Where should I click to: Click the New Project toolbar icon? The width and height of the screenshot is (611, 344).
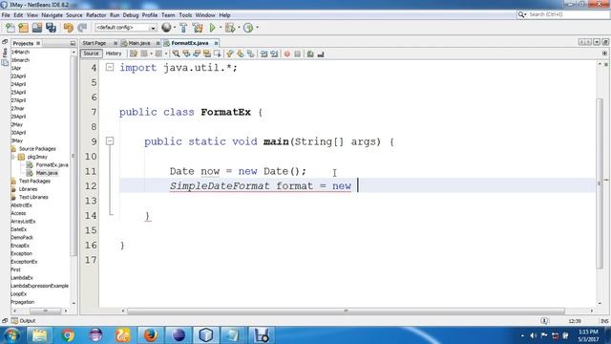pos(23,28)
